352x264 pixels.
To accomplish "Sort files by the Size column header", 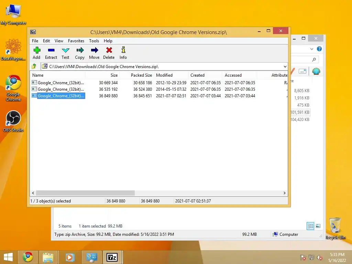I will (x=102, y=75).
